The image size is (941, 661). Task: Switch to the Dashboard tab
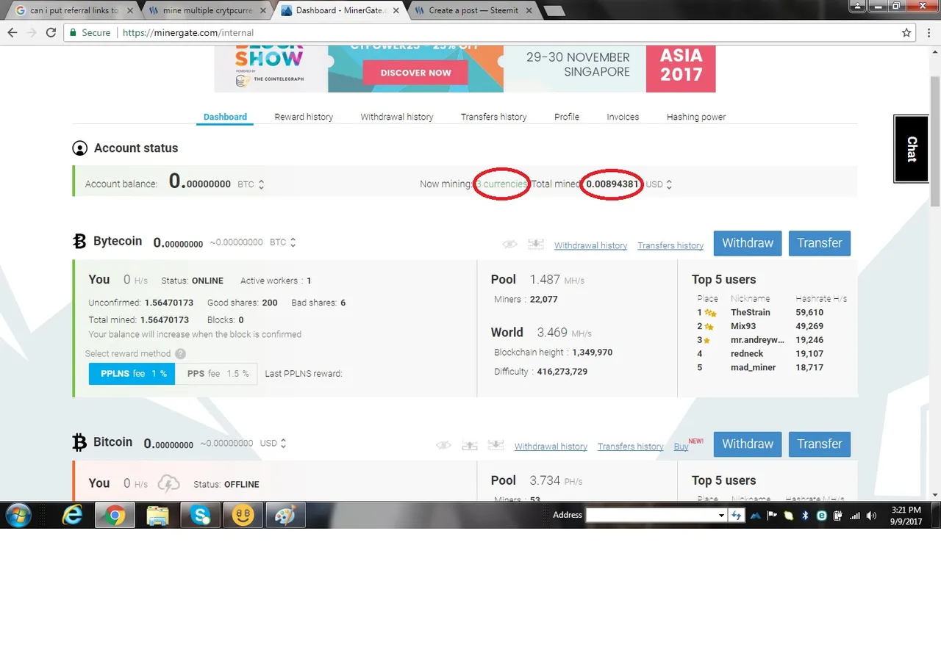click(x=225, y=117)
